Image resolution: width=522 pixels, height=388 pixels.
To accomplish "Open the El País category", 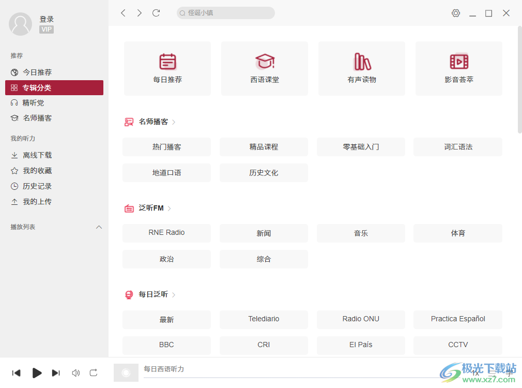I will click(x=361, y=346).
